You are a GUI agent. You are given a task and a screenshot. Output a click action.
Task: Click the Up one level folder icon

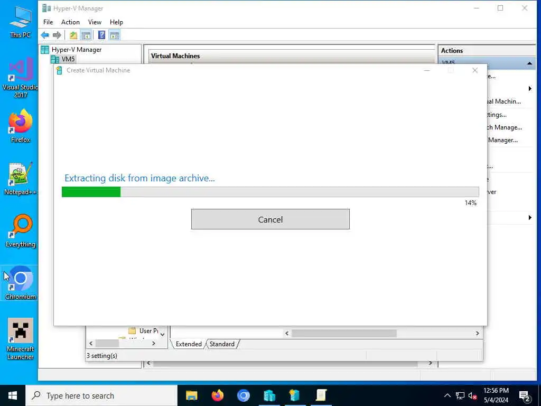(73, 35)
